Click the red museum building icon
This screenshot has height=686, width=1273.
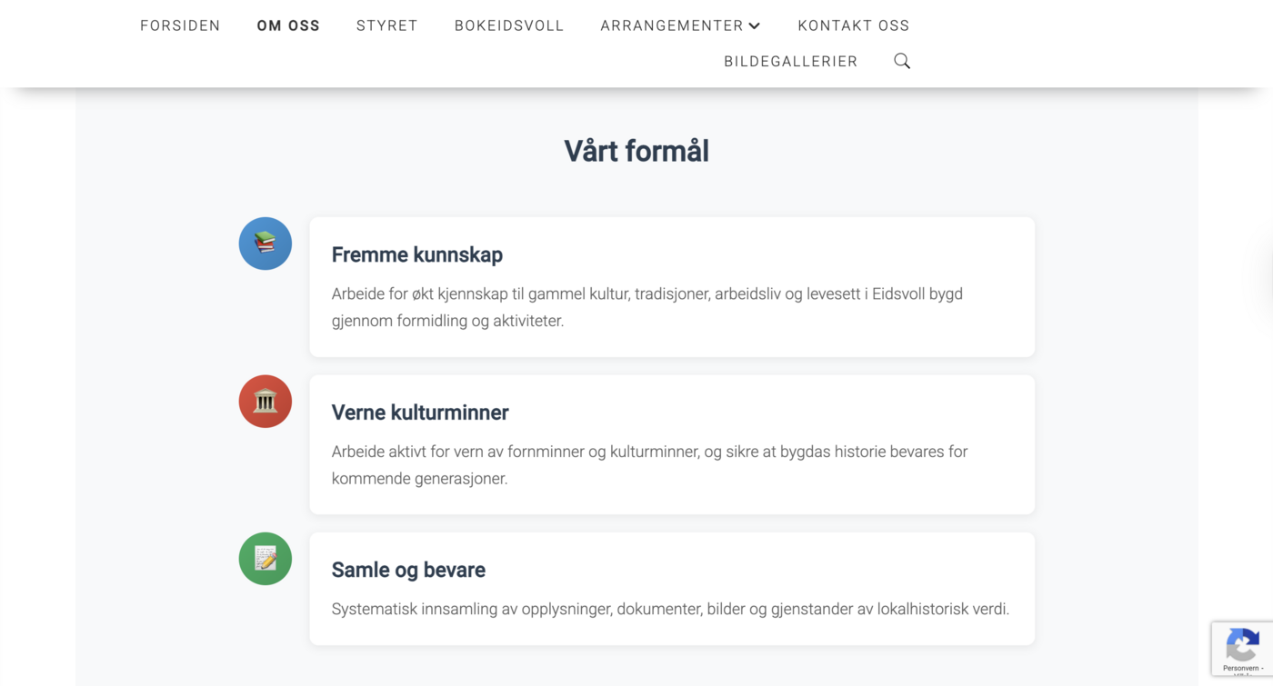click(266, 402)
